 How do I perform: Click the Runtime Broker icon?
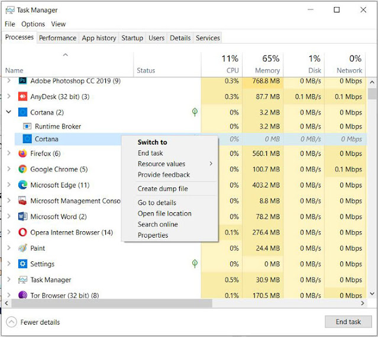27,126
